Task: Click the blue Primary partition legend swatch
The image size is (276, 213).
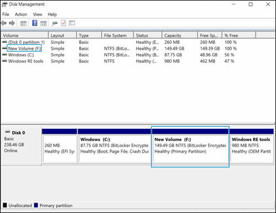Action: tap(36, 205)
